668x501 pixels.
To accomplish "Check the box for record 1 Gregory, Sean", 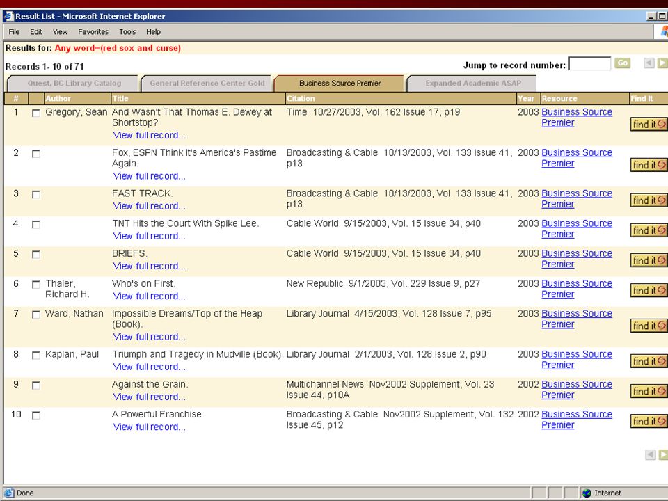I will tap(36, 113).
